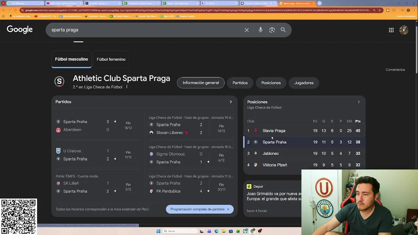Click the 'hace 4 horas' timestamp
The height and width of the screenshot is (235, 418).
tap(257, 211)
